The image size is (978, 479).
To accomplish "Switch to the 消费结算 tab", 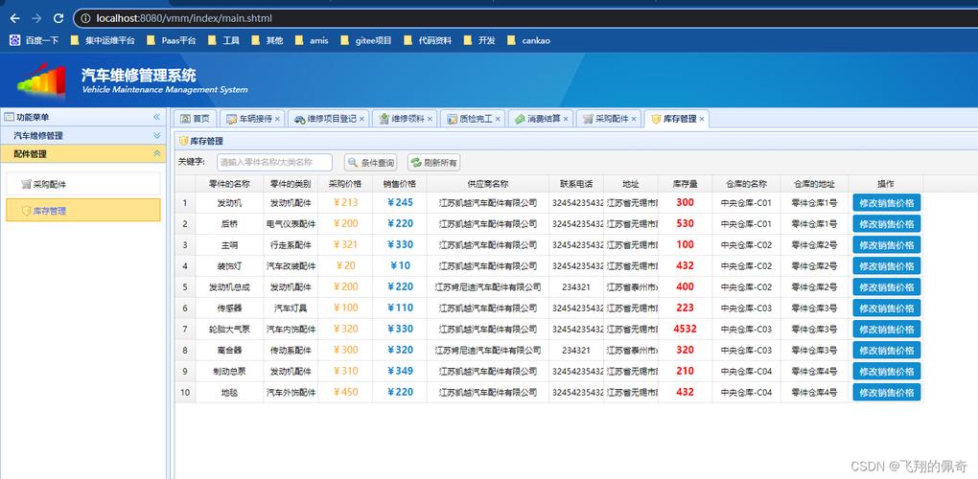I will pos(539,119).
